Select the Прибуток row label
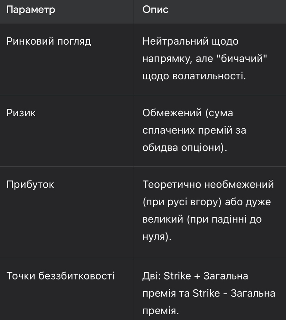The image size is (286, 320). 30,185
